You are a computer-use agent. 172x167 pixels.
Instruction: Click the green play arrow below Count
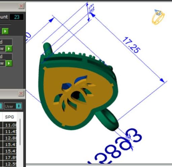coord(5,31)
